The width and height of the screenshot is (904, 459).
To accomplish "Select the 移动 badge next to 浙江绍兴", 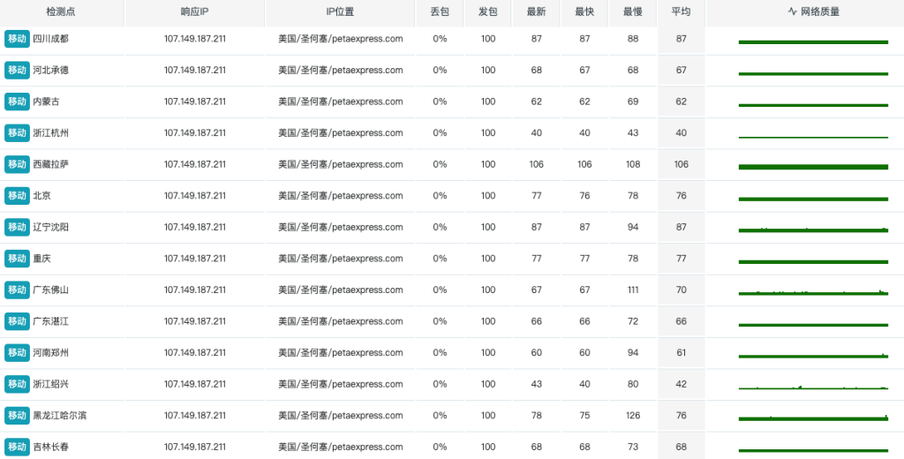I will pos(17,384).
